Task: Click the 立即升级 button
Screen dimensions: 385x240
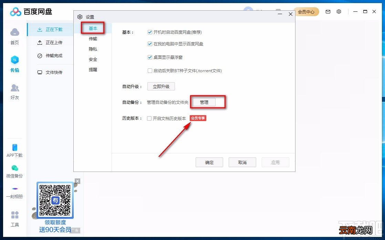Action: [x=161, y=86]
